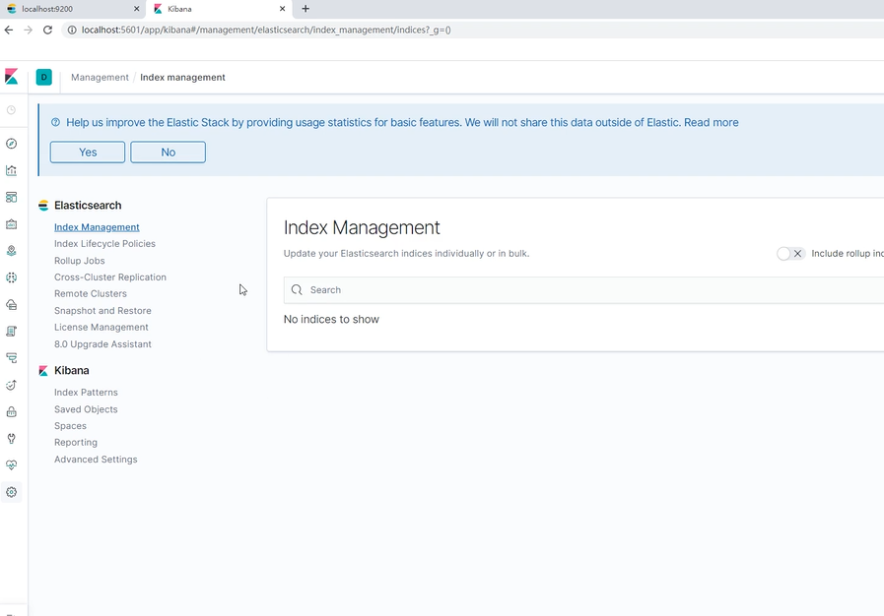The width and height of the screenshot is (884, 616).
Task: Open Cross-Cluster Replication
Action: [110, 277]
